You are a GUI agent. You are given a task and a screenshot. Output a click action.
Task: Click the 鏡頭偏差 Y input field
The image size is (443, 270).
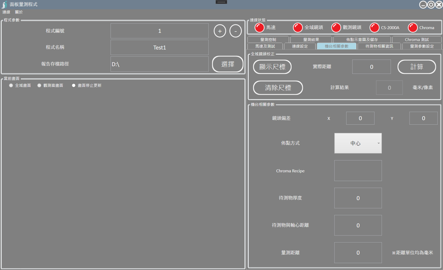coord(423,118)
